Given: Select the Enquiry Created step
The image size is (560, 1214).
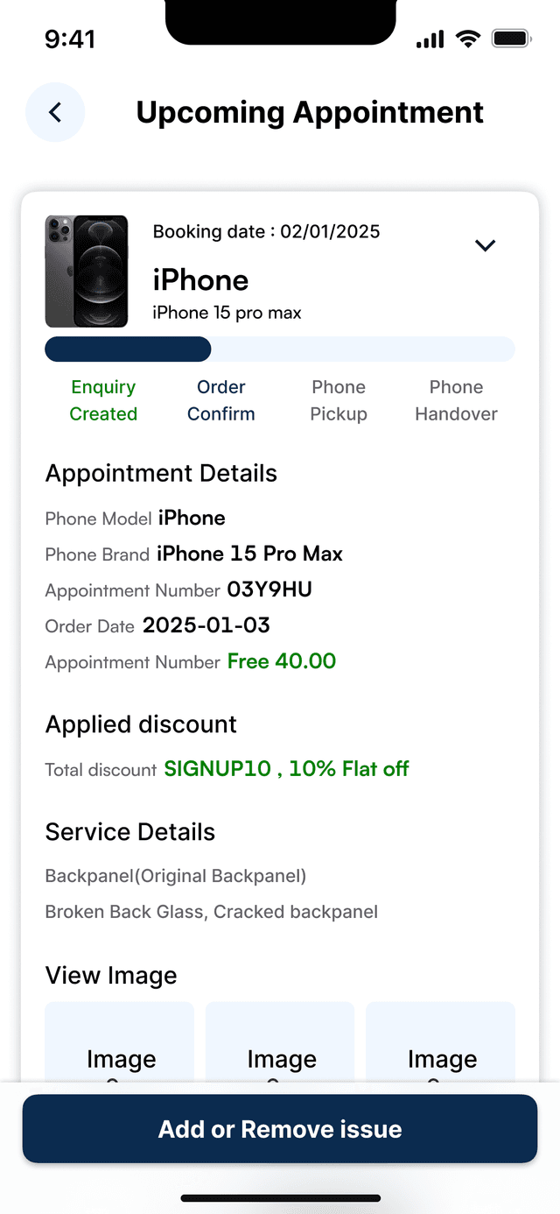Looking at the screenshot, I should click(x=103, y=400).
